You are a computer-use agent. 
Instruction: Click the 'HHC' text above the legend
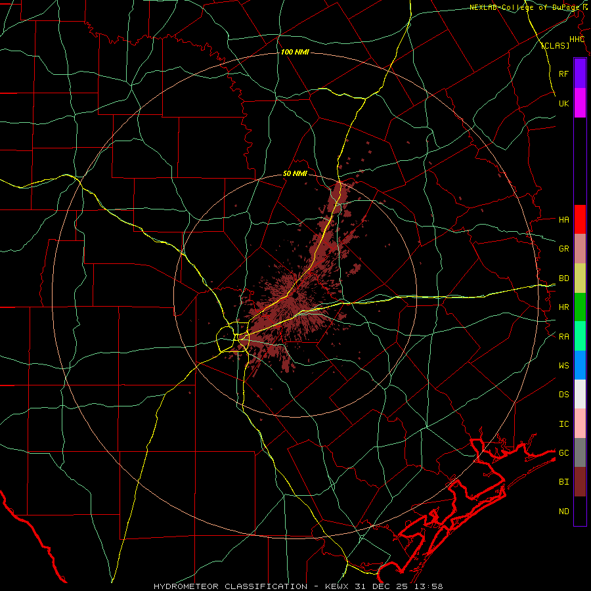[577, 39]
